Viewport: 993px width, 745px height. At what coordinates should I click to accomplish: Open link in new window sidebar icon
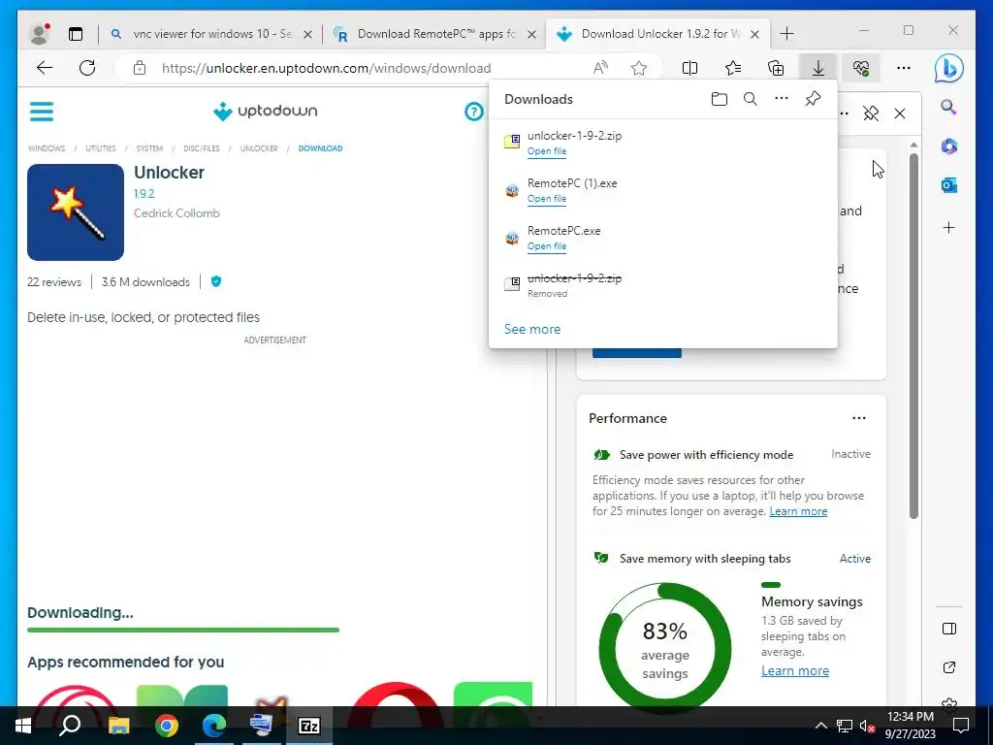click(948, 667)
